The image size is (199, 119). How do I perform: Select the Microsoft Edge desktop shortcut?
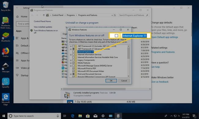6,99
